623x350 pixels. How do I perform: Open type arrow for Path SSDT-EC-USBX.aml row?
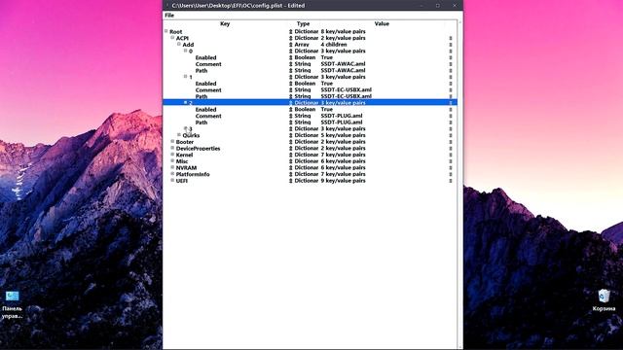[291, 96]
